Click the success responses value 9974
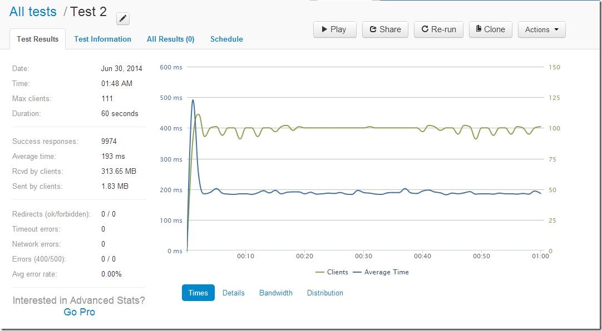 coord(109,142)
